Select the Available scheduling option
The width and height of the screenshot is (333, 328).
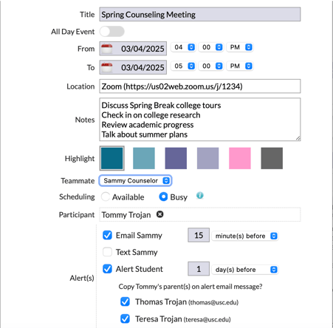click(106, 197)
